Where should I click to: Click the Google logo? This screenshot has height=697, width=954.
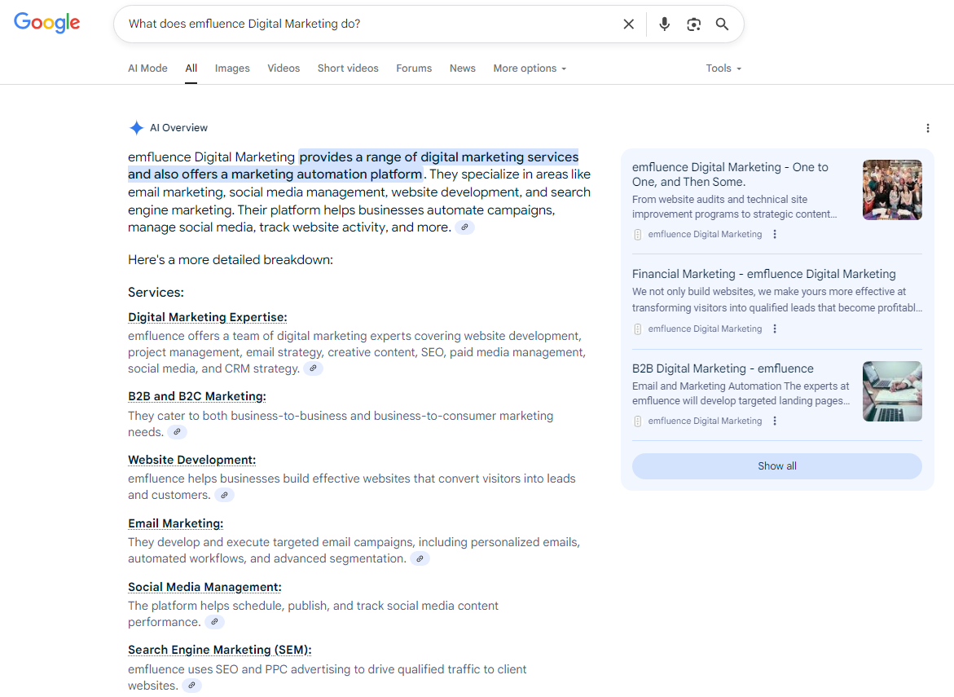tap(47, 23)
